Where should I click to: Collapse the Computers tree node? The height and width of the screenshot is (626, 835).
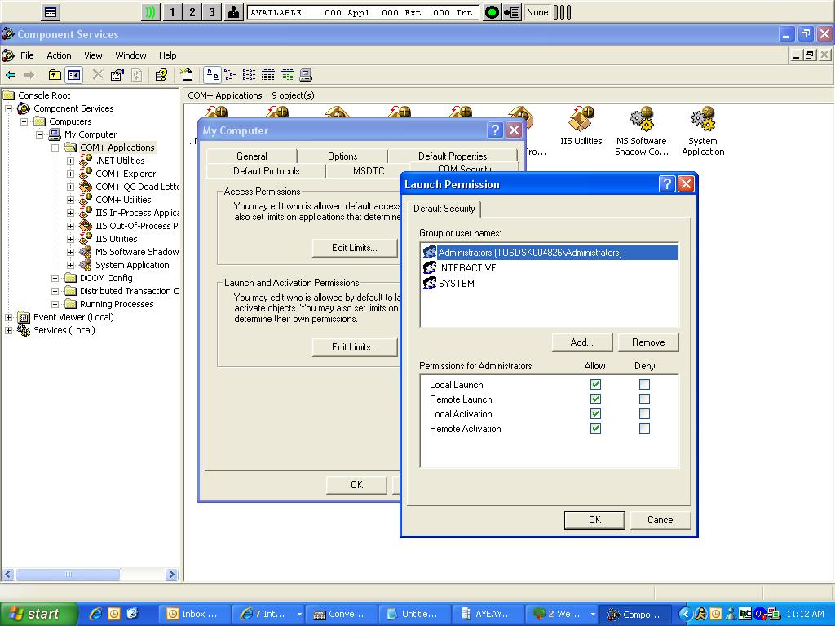pyautogui.click(x=24, y=121)
